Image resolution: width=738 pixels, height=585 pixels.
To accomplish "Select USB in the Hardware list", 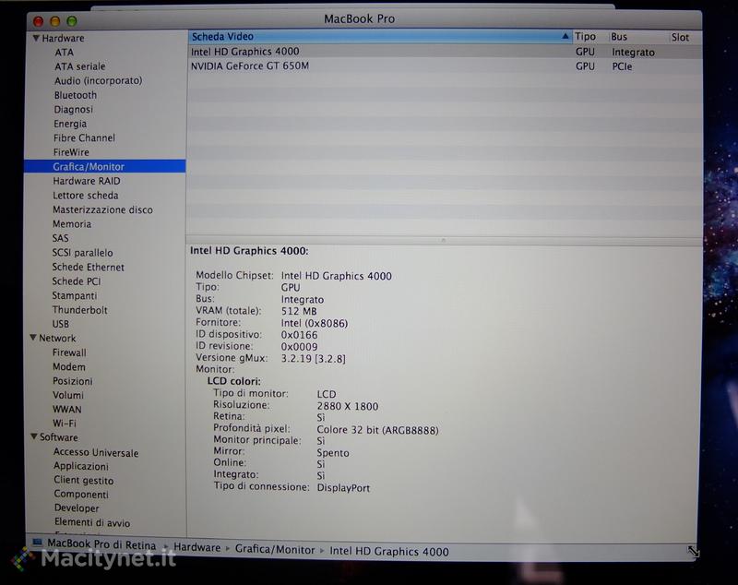I will [60, 324].
